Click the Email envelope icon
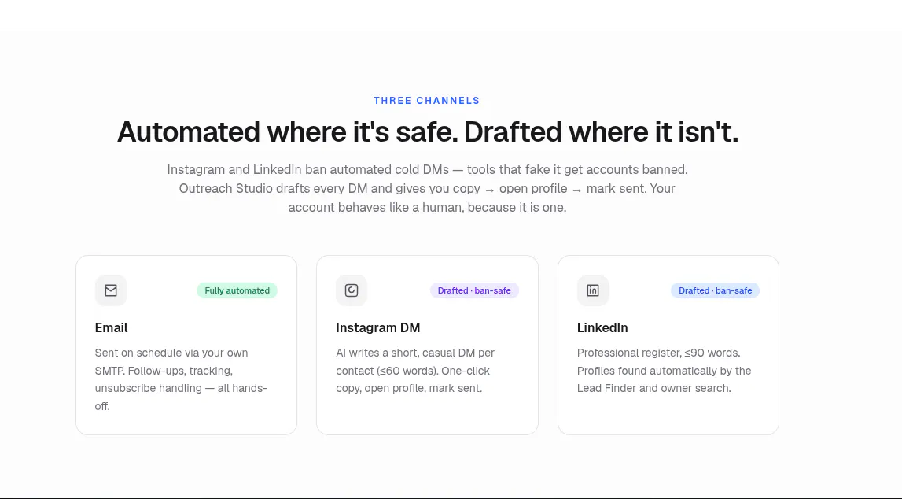The width and height of the screenshot is (902, 499). point(110,290)
